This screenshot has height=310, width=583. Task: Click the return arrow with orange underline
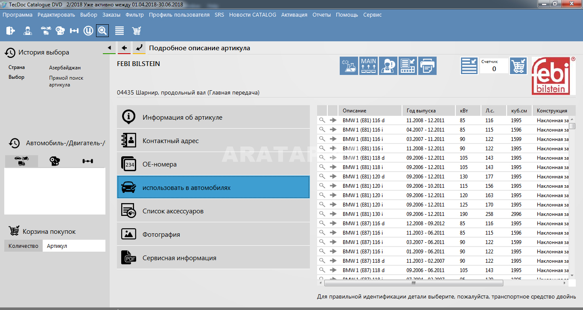[139, 48]
